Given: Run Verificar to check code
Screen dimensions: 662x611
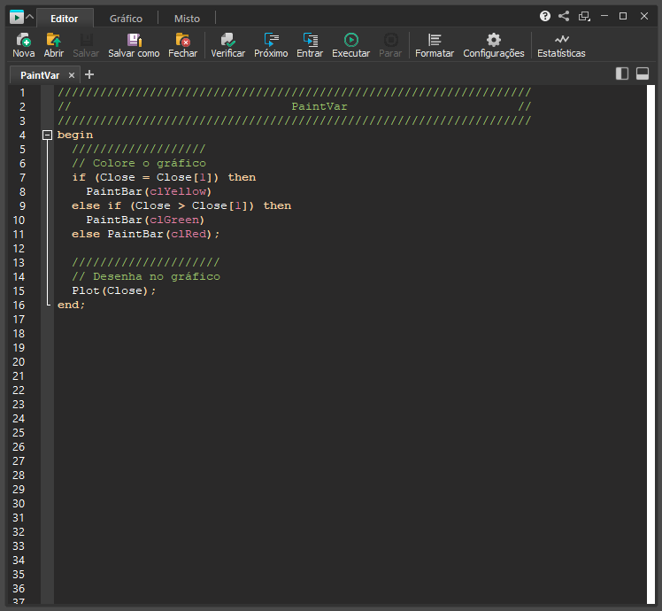Looking at the screenshot, I should tap(228, 40).
